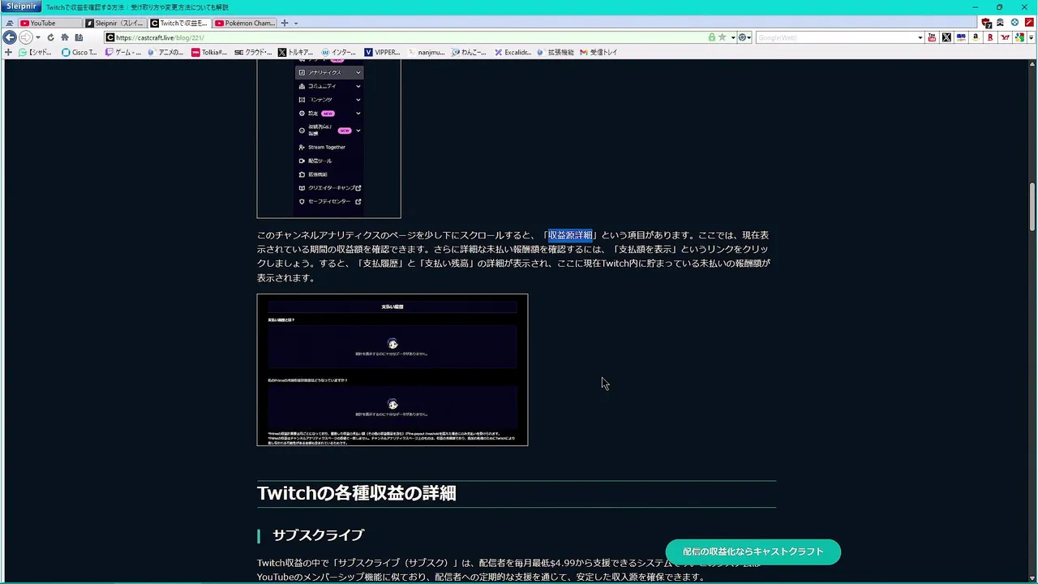Click the Twitchの各種収益の詳細 heading

(x=356, y=493)
